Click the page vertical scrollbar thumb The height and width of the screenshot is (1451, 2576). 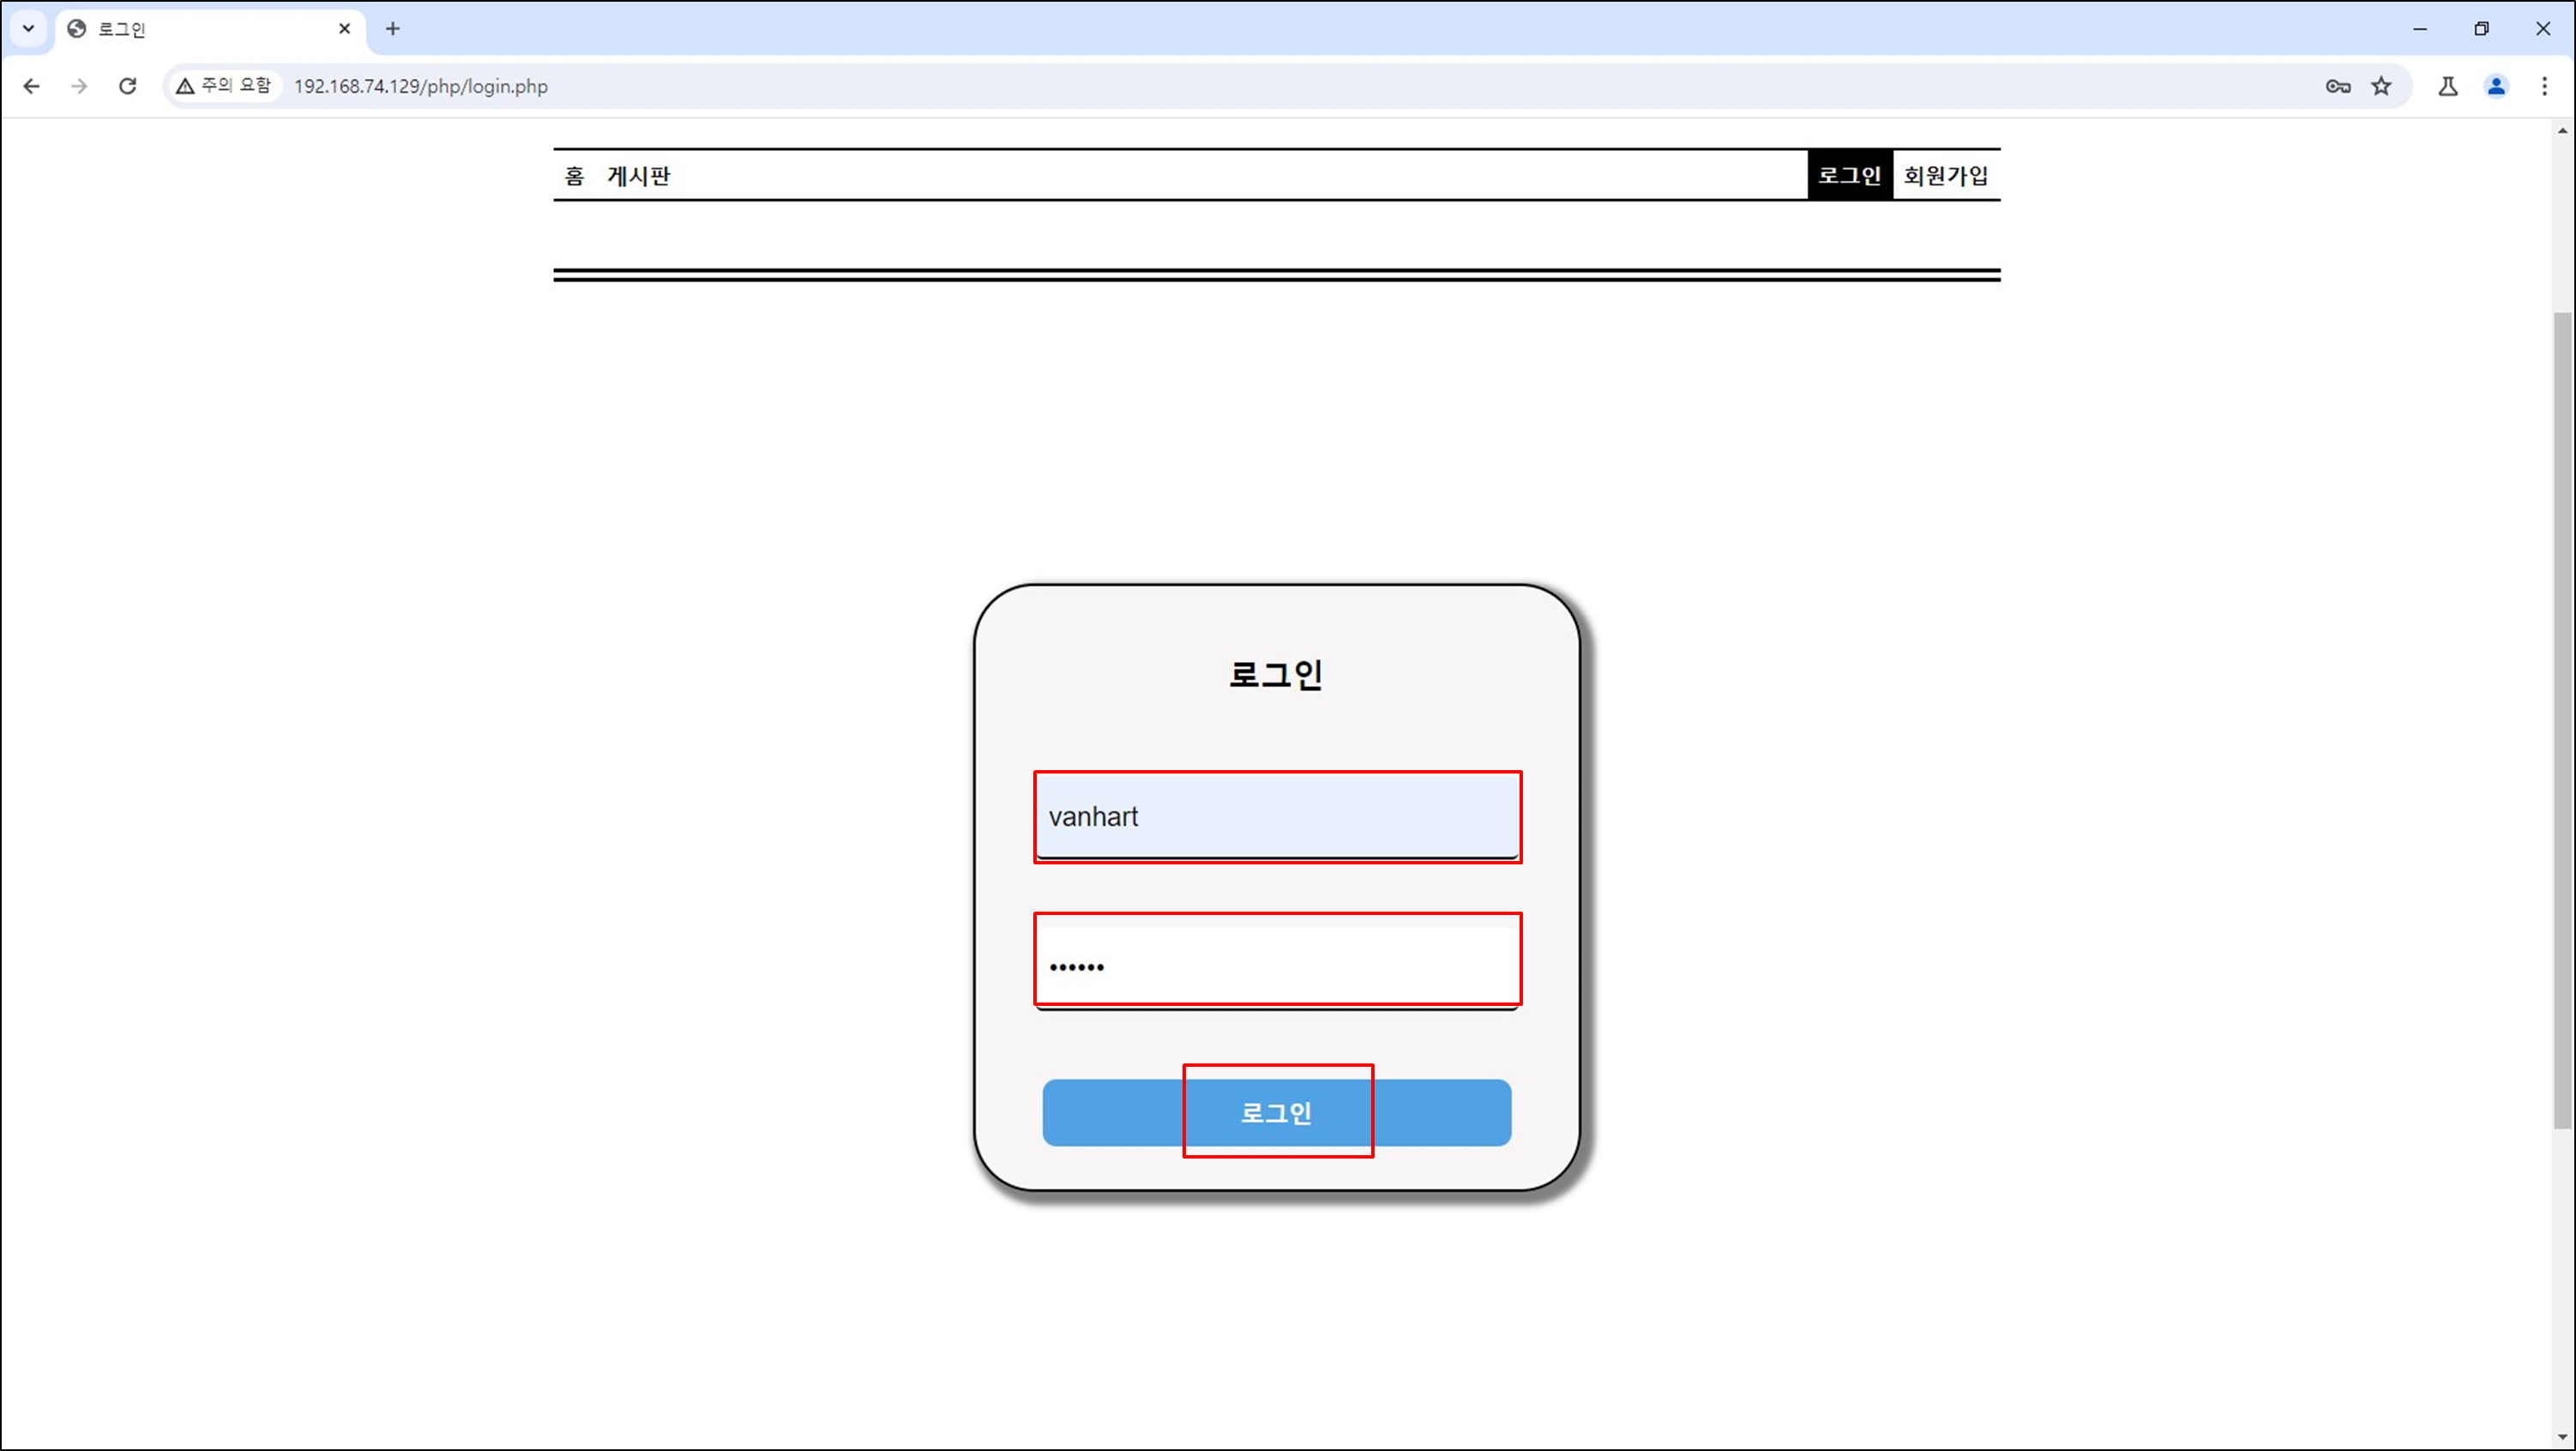click(x=2563, y=720)
